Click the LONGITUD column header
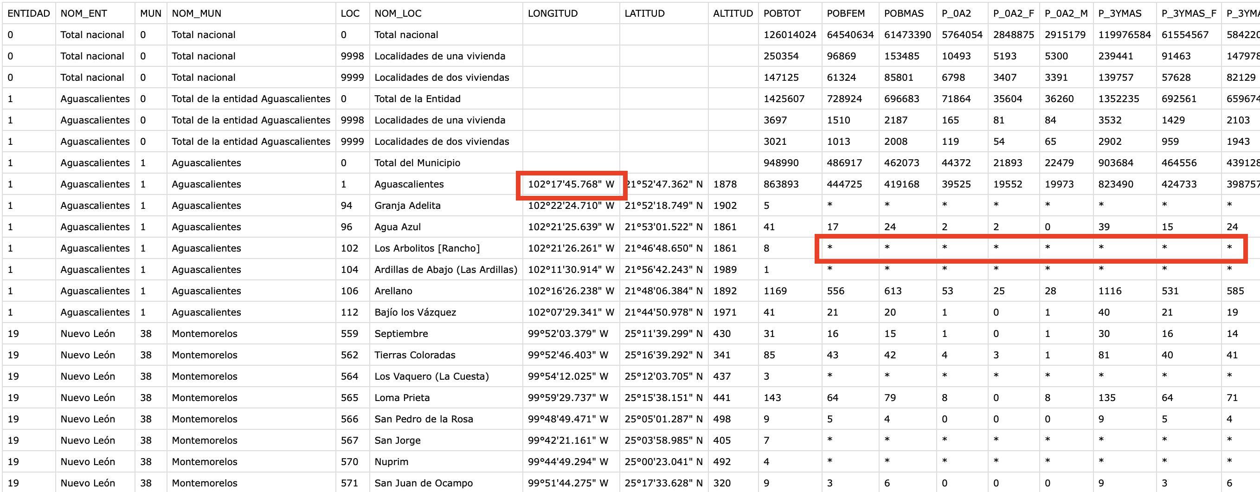This screenshot has width=1260, height=492. click(552, 13)
